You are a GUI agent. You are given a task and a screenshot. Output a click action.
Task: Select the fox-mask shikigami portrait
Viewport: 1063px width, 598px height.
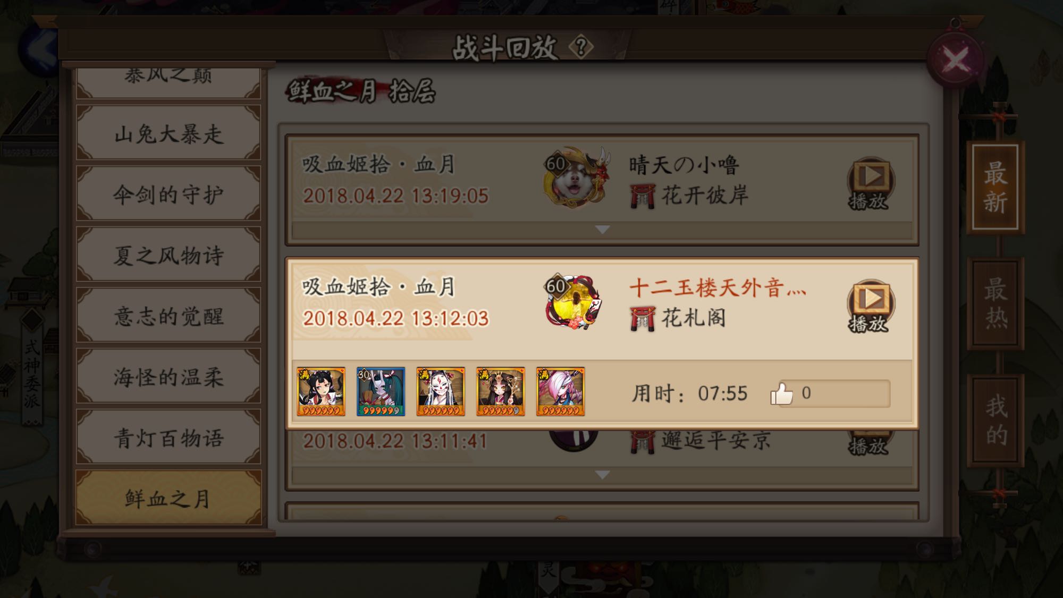[441, 391]
